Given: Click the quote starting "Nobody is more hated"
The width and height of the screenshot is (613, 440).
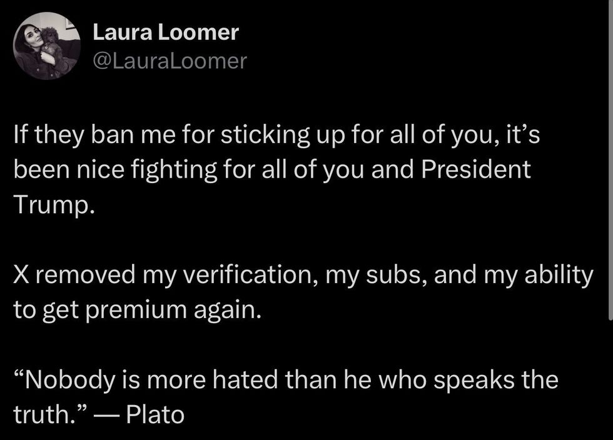Looking at the screenshot, I should 286,397.
